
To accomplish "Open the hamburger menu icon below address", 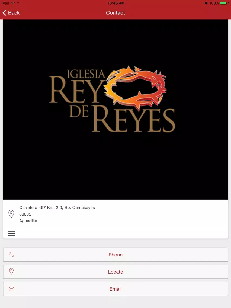I will 11,233.
